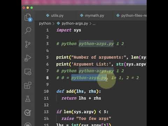The image size is (168, 126).
Task: Click line number 13 in the gutter
Action: [46, 112]
